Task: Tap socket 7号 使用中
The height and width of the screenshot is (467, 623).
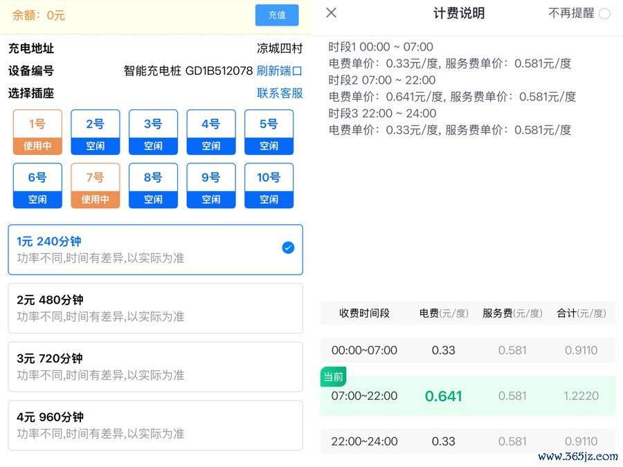Action: [96, 185]
